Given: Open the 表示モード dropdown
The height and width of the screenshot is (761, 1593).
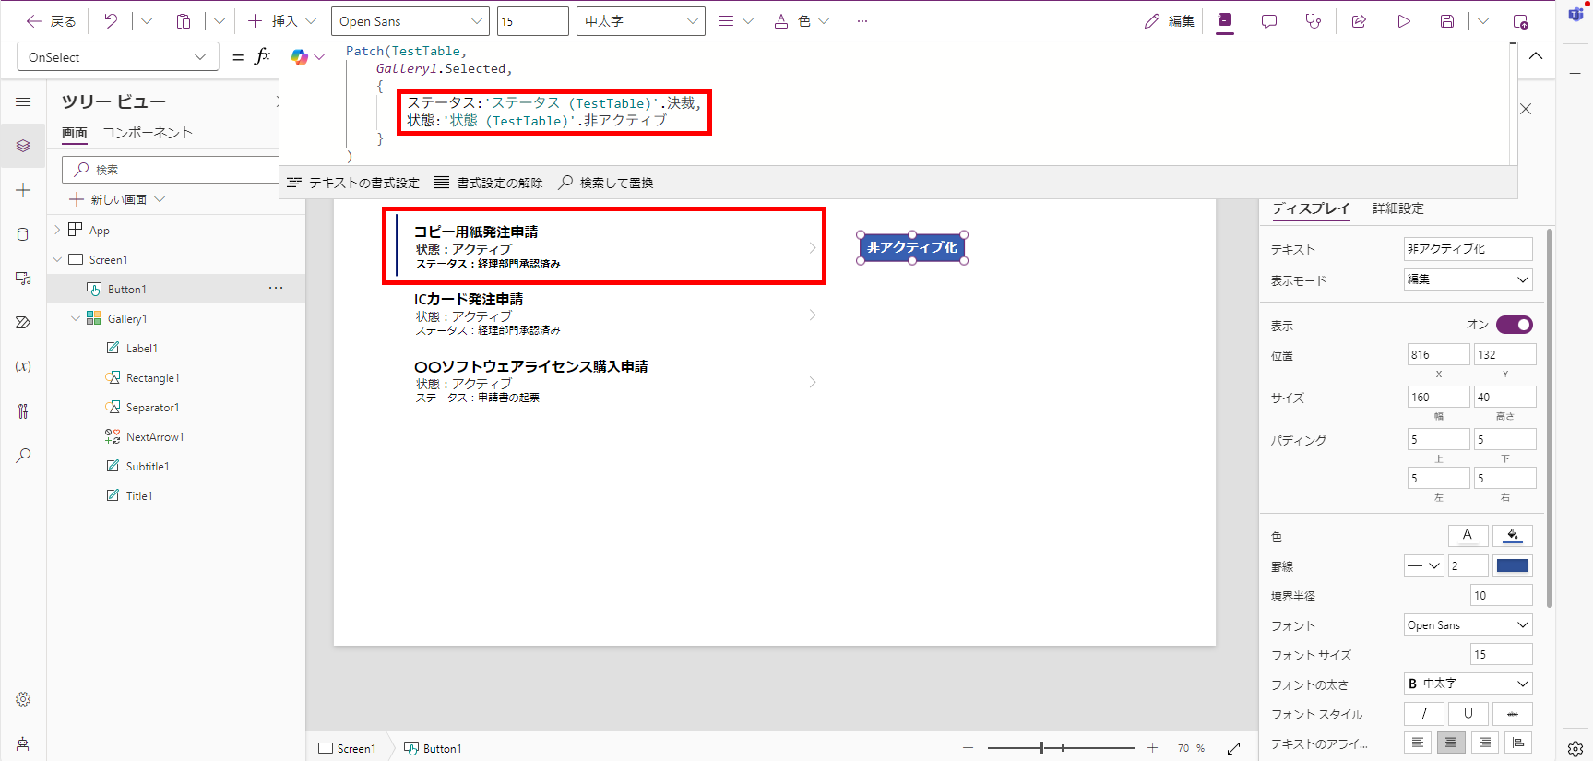Looking at the screenshot, I should [1468, 279].
